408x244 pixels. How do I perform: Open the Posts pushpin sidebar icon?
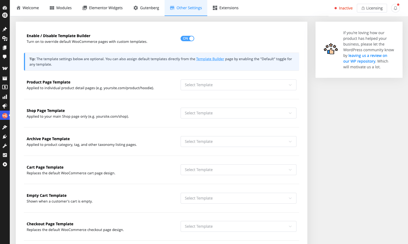pyautogui.click(x=5, y=29)
